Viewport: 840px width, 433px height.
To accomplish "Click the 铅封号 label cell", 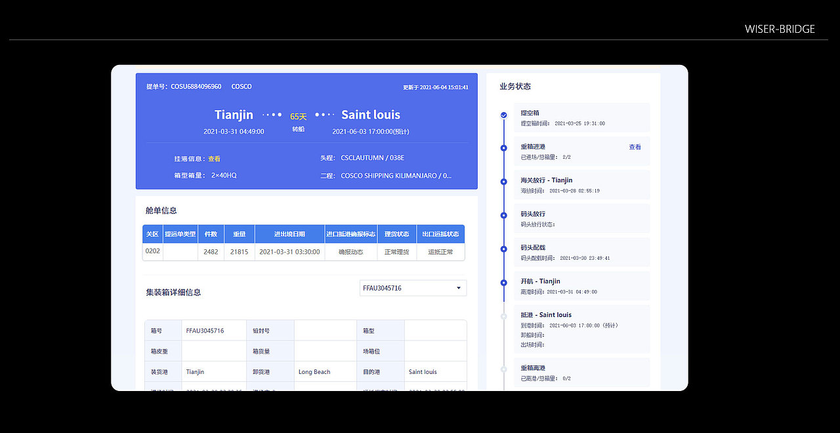I will point(270,331).
